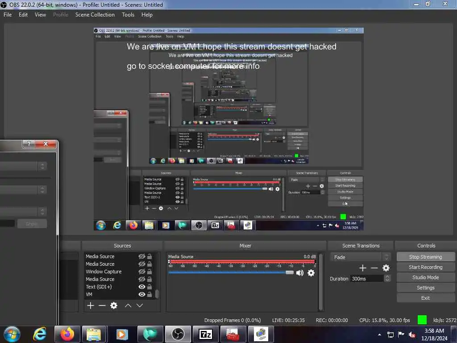Select the Window Capture source row
Screen dimensions: 457x343
[120, 272]
